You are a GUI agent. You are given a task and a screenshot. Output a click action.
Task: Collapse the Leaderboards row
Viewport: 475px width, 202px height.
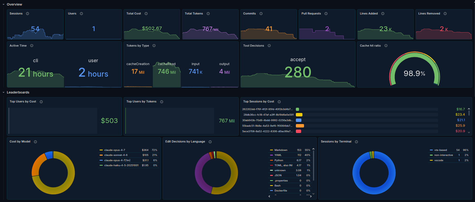coord(3,92)
